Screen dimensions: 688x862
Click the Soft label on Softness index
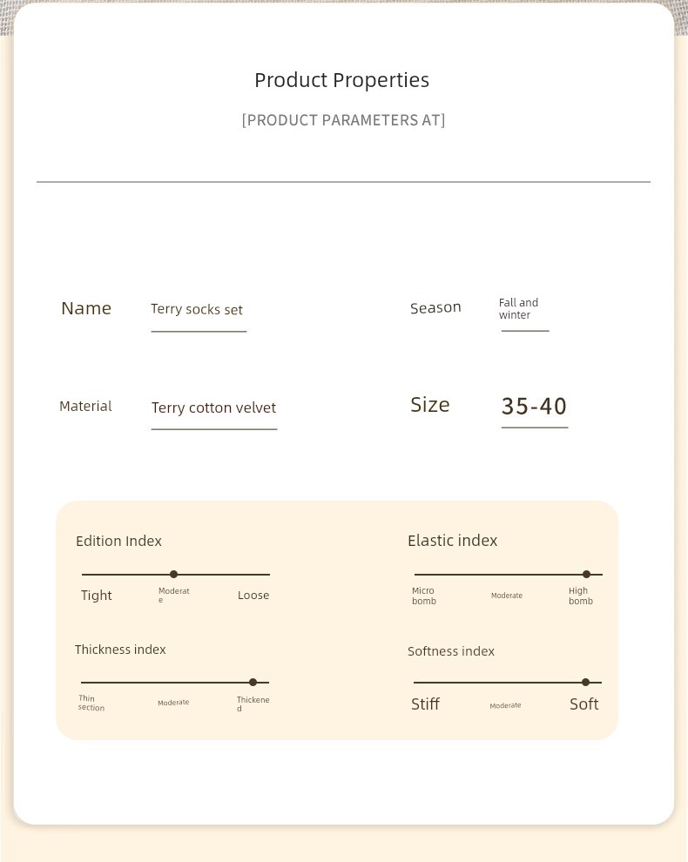point(584,704)
